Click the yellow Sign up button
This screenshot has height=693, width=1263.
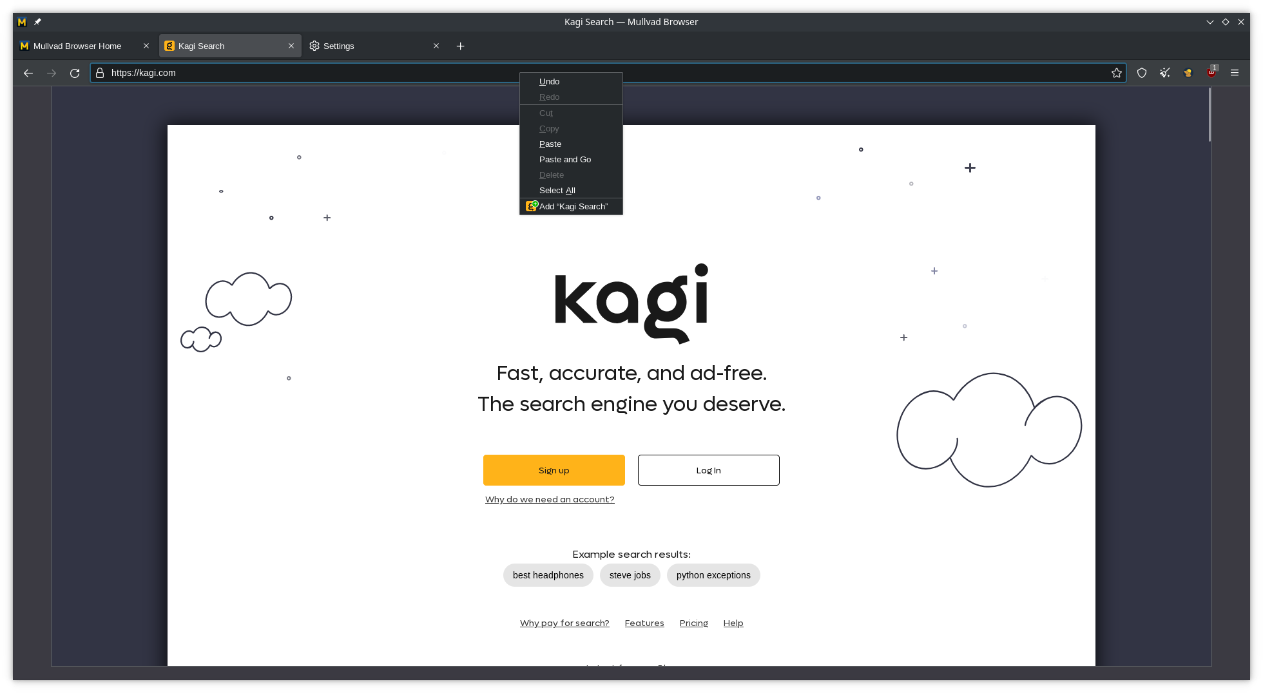click(x=554, y=470)
